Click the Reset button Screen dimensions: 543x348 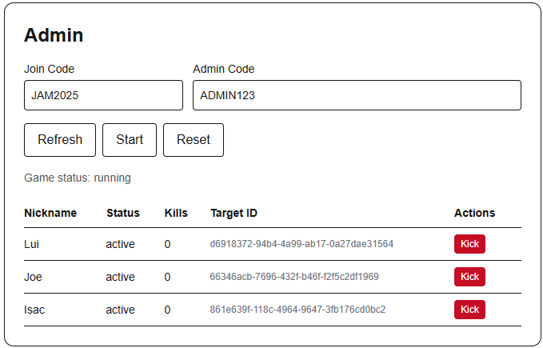194,140
